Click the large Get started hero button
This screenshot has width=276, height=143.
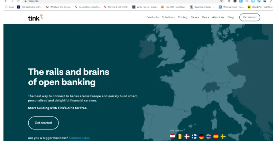(43, 123)
